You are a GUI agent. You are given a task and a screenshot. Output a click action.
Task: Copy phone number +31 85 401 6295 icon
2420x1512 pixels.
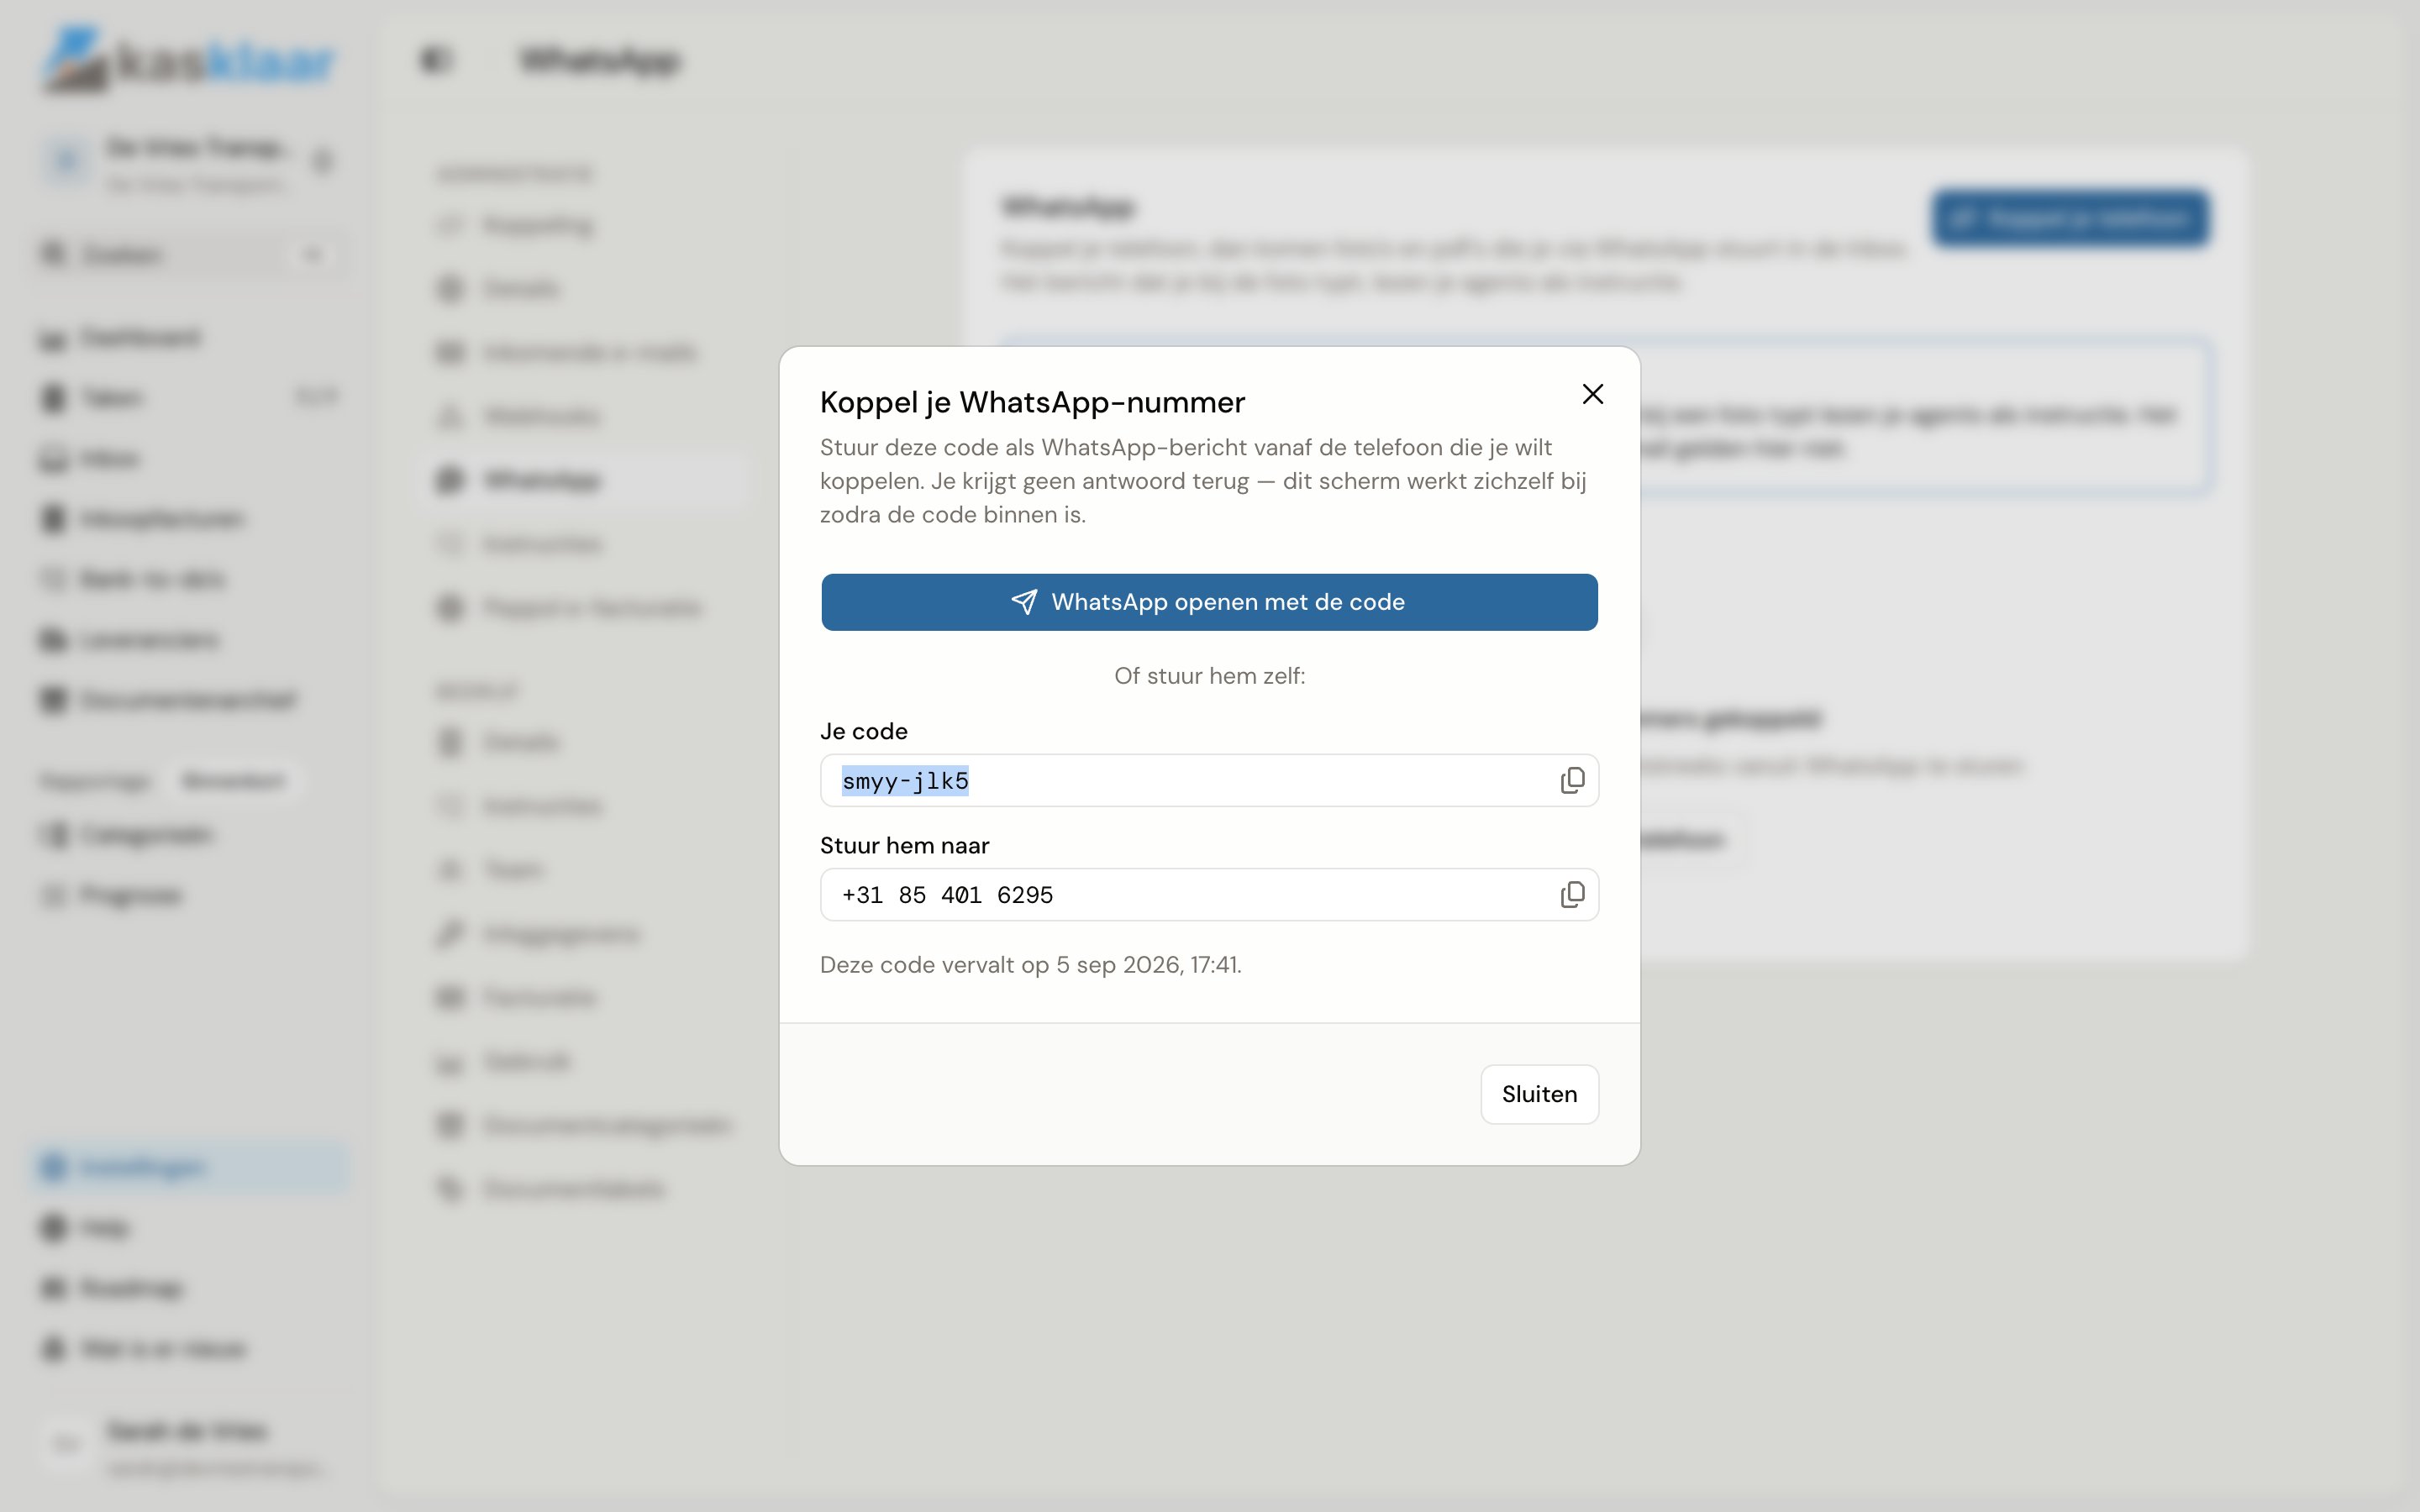point(1572,894)
